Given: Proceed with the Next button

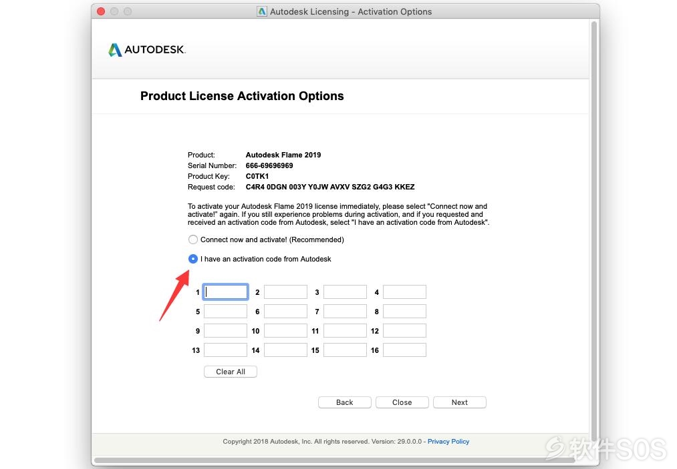Looking at the screenshot, I should (459, 402).
